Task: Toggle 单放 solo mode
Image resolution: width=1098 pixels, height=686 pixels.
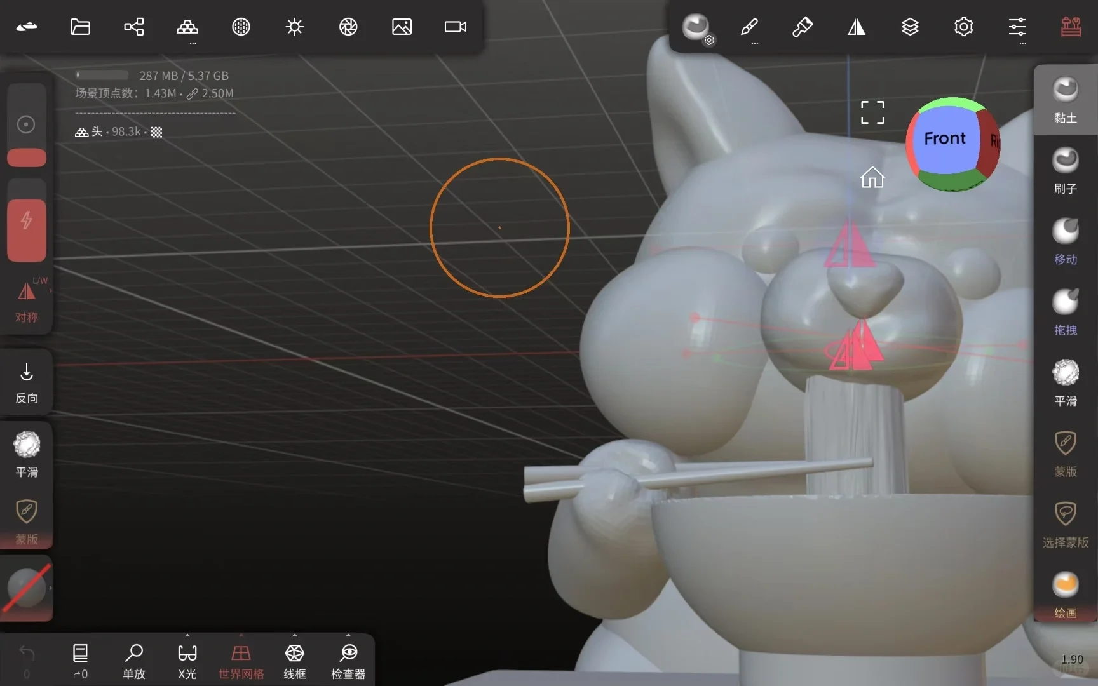Action: click(133, 661)
